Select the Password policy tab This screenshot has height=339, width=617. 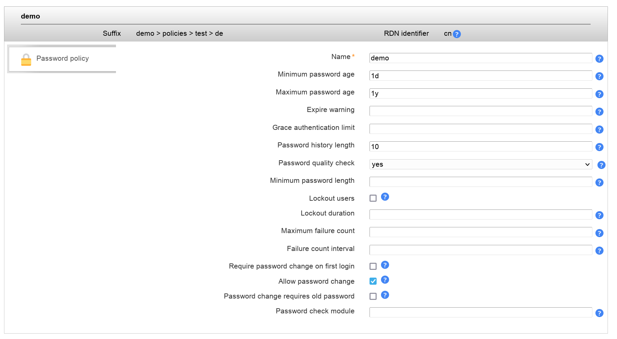point(62,59)
